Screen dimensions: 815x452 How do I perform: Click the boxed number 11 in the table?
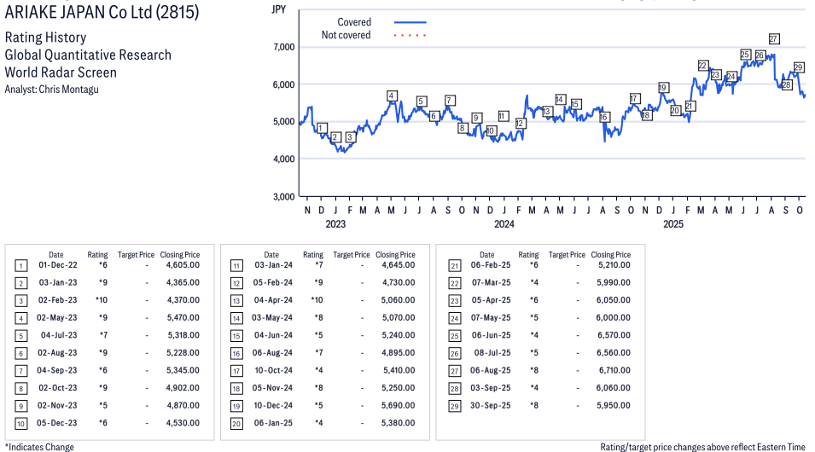[236, 265]
